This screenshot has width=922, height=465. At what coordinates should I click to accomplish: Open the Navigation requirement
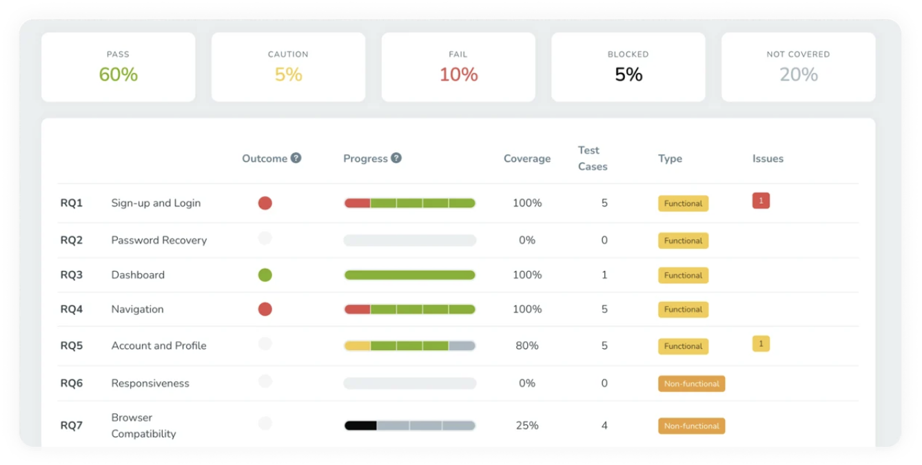click(137, 309)
